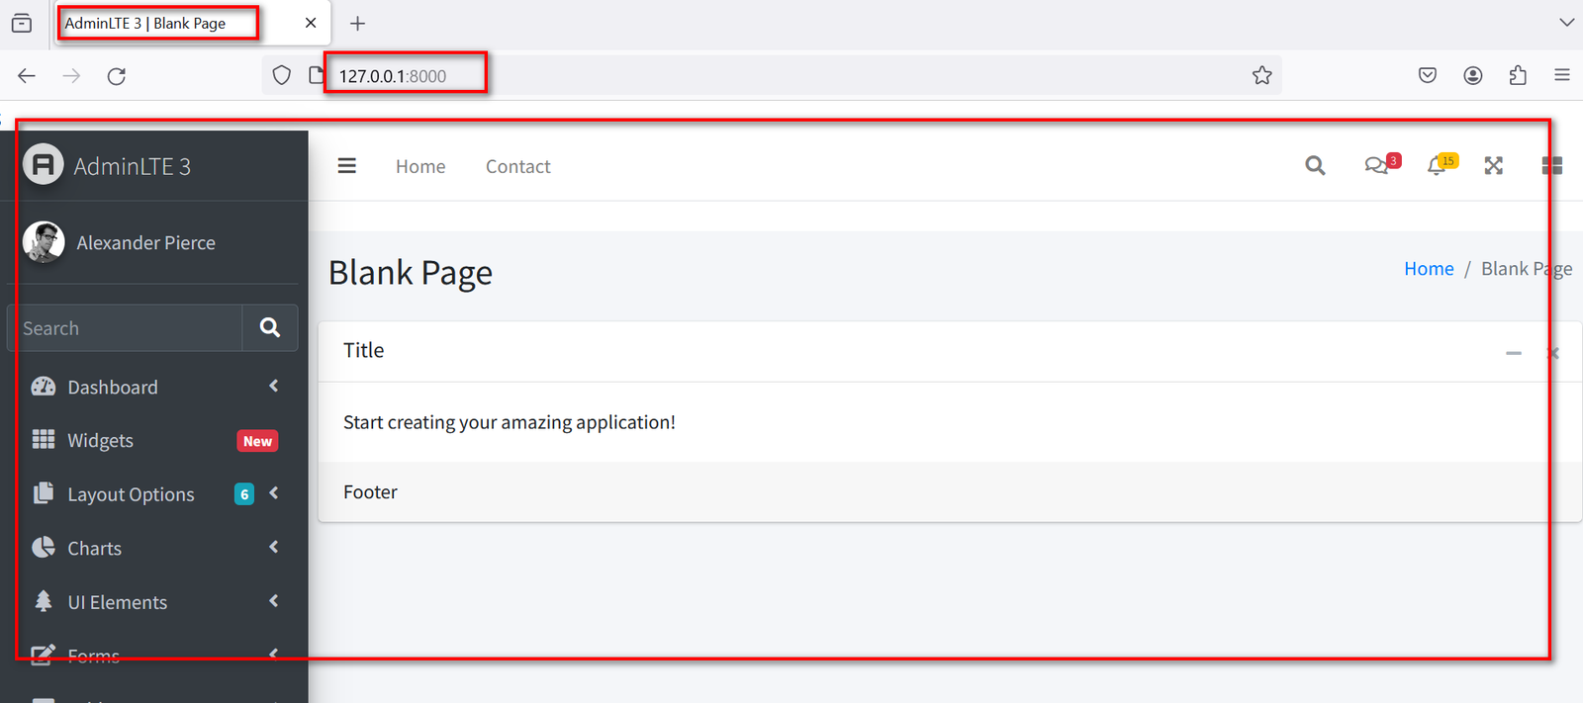Collapse the Title card with minus icon
Screen dimensions: 1583x703
pos(1514,353)
